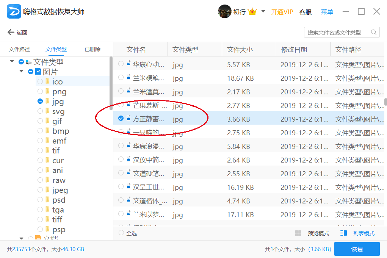
Task: Sort by 文件名 column header
Action: pos(136,50)
